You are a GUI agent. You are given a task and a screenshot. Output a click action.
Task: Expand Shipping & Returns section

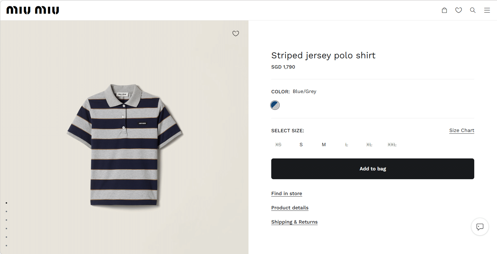(x=294, y=222)
